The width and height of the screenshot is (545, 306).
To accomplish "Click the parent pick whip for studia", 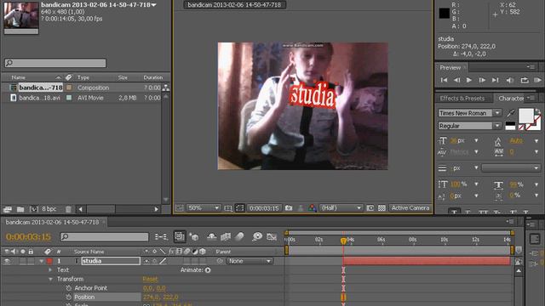I will tap(220, 261).
